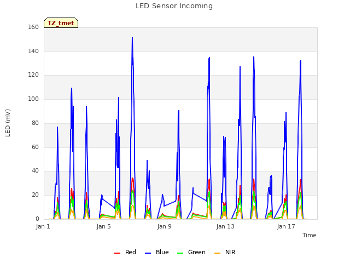Click the orange NIR legend swatch

(217, 253)
